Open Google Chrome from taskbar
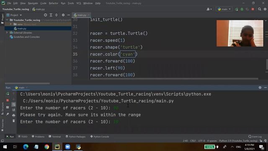The width and height of the screenshot is (268, 151). tap(46, 147)
